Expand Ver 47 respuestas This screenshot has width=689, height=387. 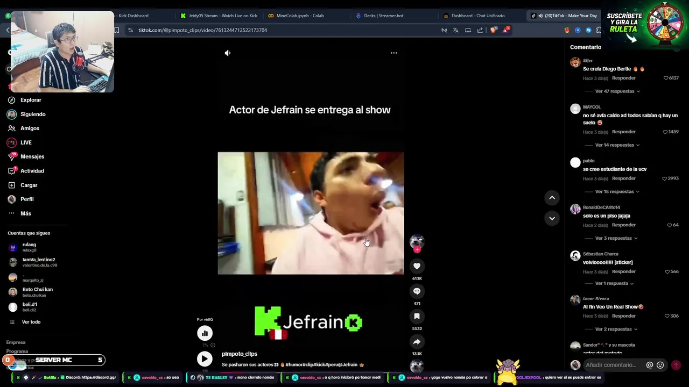[x=617, y=91]
